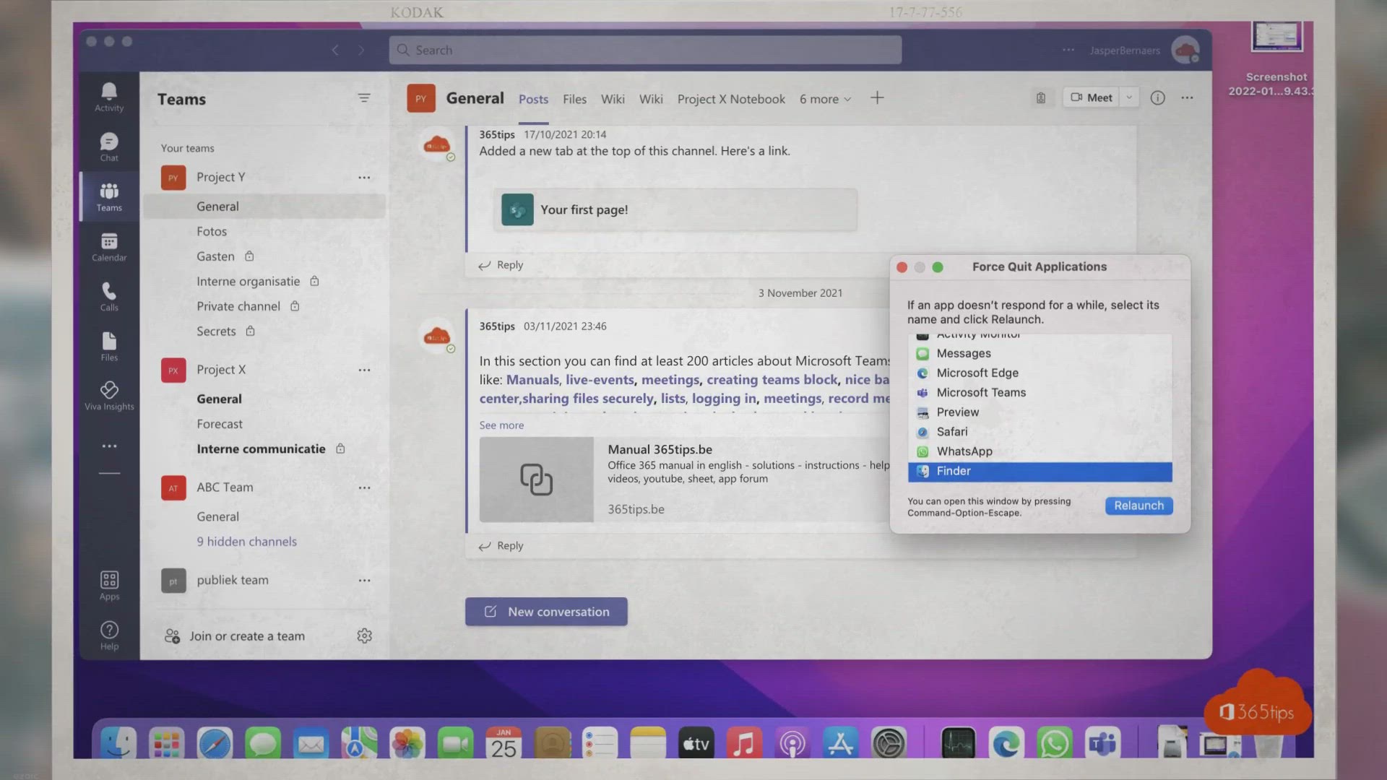Go forward with the navigation arrow
Viewport: 1387px width, 780px height.
(x=361, y=50)
